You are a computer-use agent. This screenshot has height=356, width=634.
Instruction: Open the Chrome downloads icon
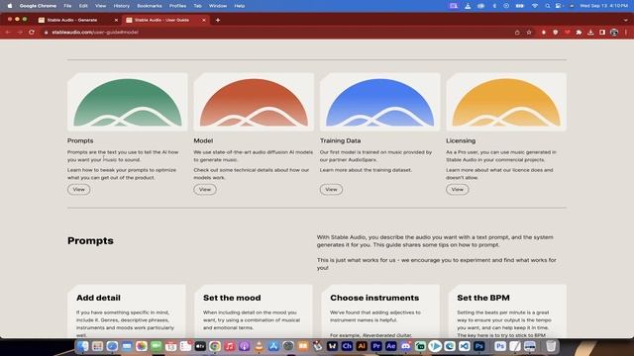pyautogui.click(x=590, y=33)
